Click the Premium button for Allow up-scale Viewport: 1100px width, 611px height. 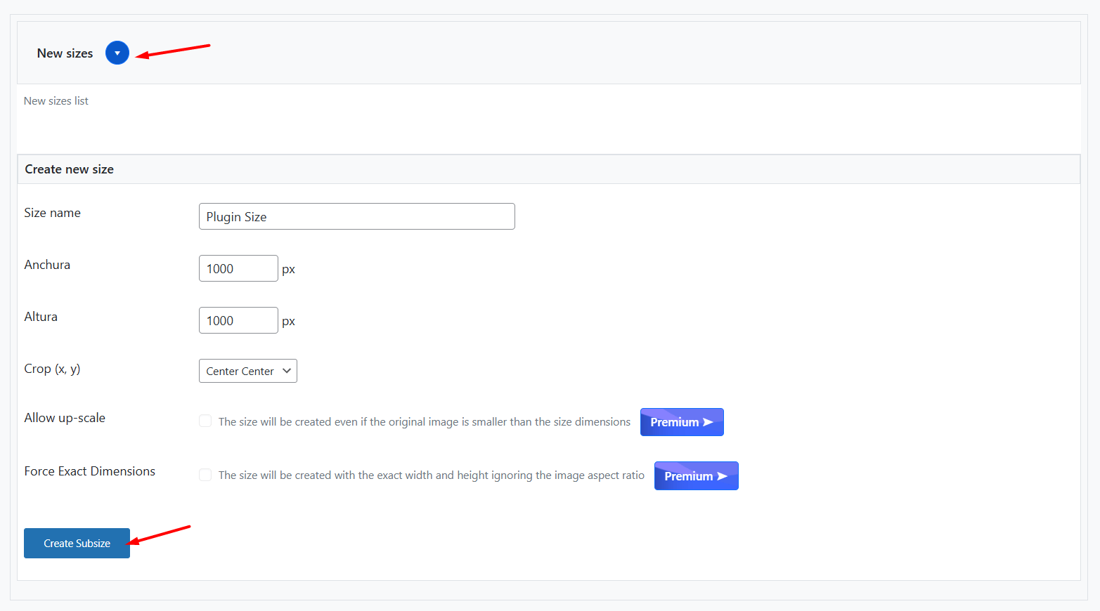(x=681, y=421)
